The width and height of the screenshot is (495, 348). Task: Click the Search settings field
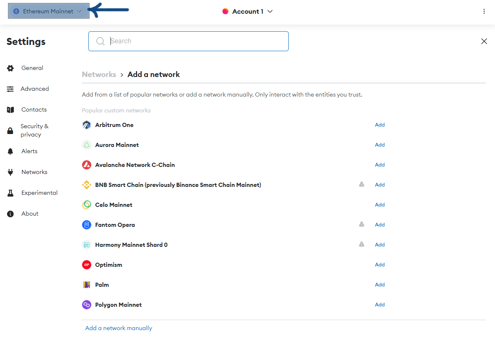coord(188,41)
